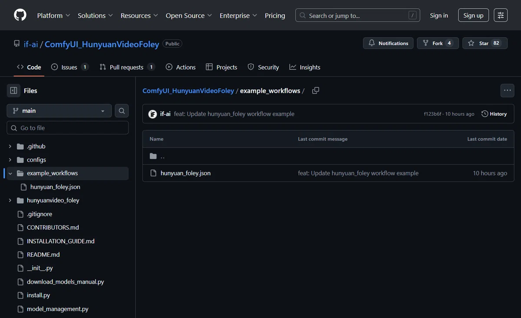This screenshot has width=521, height=318.
Task: Open README.md in the file tree
Action: [x=43, y=255]
